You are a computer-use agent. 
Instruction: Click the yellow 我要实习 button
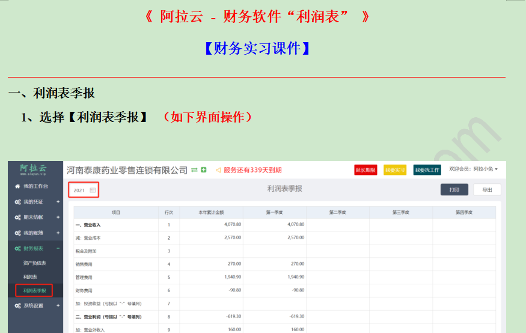395,170
